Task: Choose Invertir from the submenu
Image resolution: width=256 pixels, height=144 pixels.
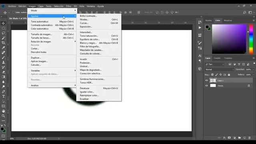Action: click(x=99, y=59)
